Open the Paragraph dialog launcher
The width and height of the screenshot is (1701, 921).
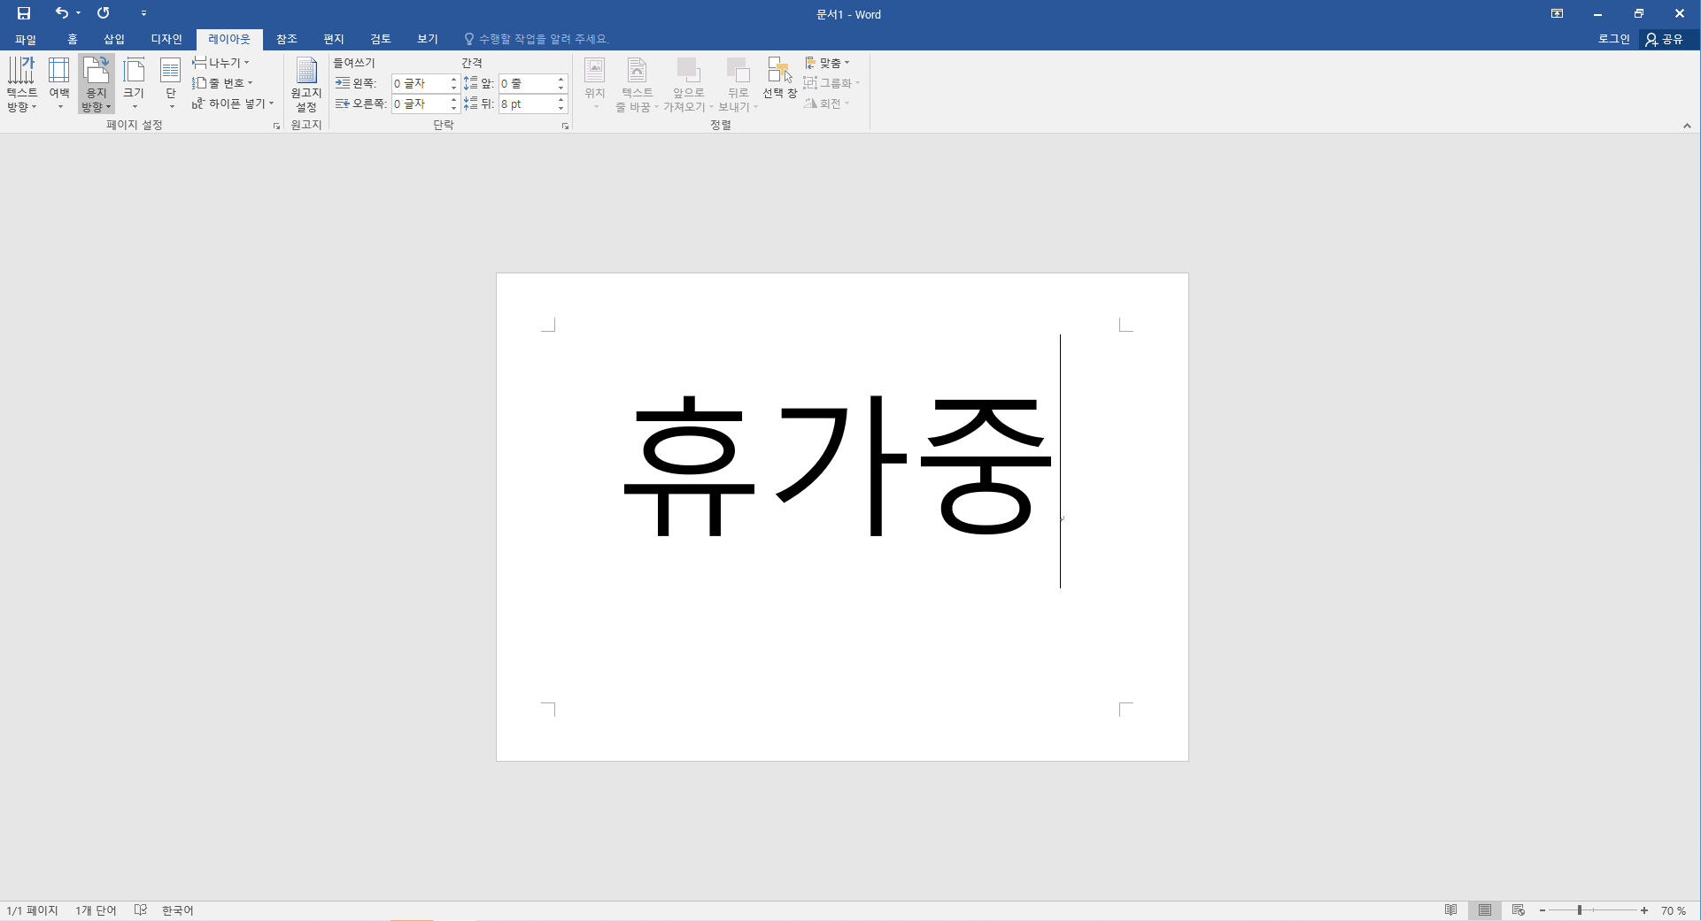(x=565, y=127)
